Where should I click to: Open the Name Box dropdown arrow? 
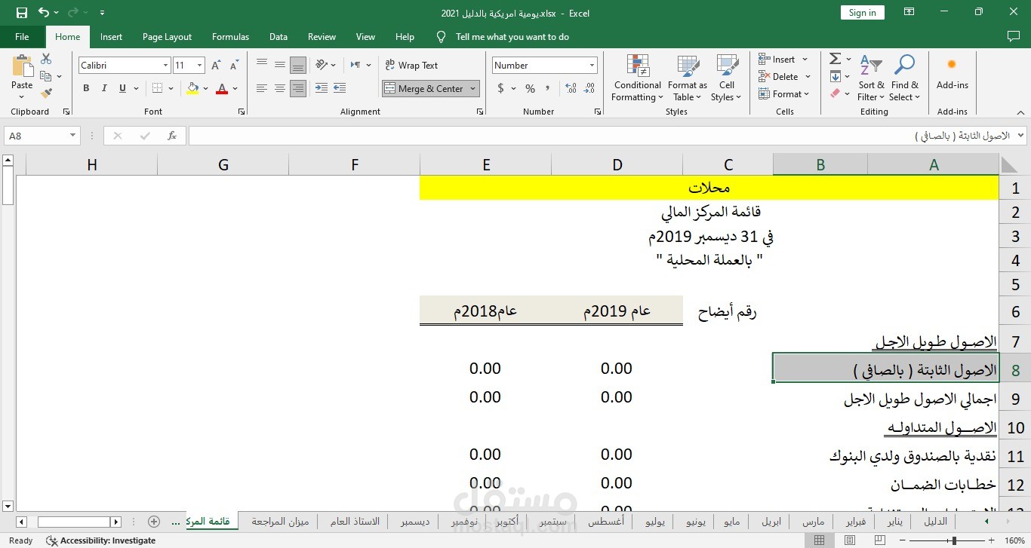point(73,136)
